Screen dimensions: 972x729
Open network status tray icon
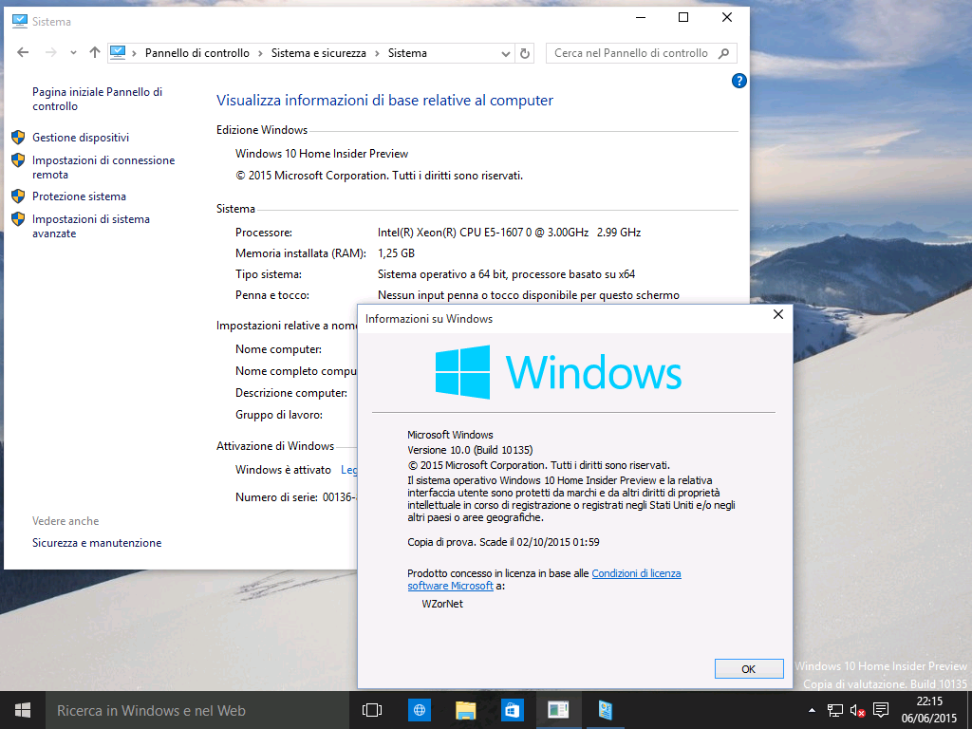[835, 710]
